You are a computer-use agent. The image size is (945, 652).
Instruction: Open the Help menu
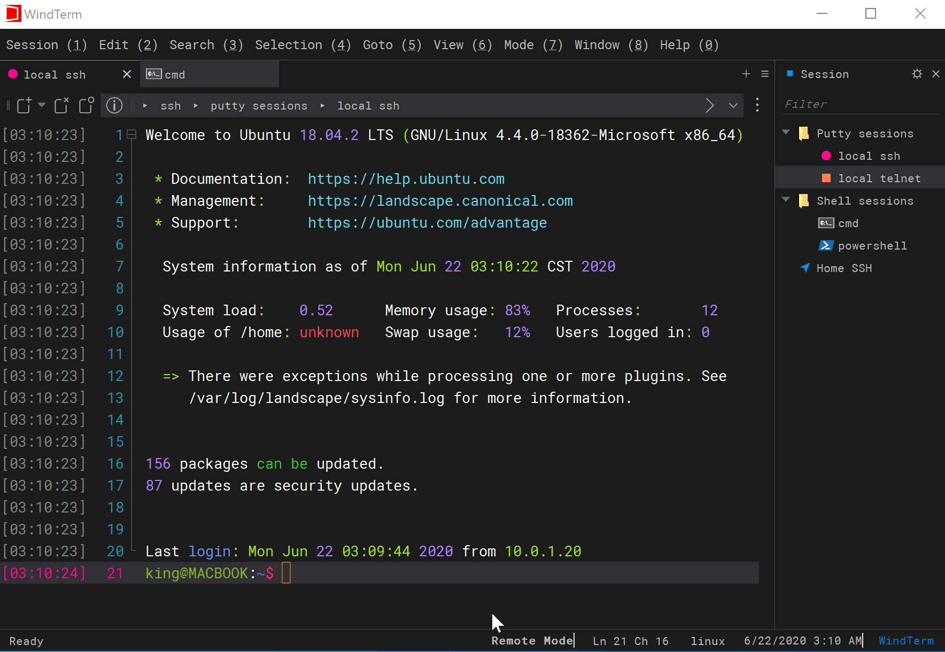[690, 45]
